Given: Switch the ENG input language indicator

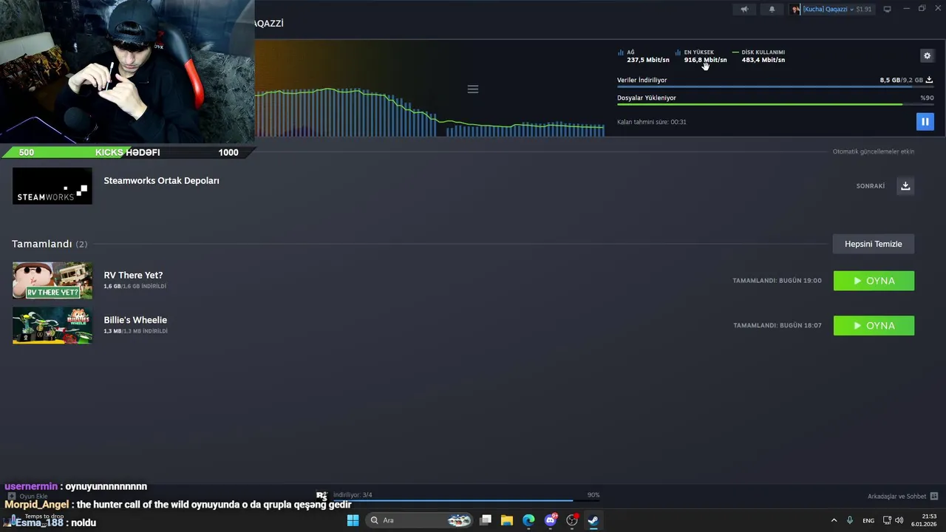Looking at the screenshot, I should 868,520.
